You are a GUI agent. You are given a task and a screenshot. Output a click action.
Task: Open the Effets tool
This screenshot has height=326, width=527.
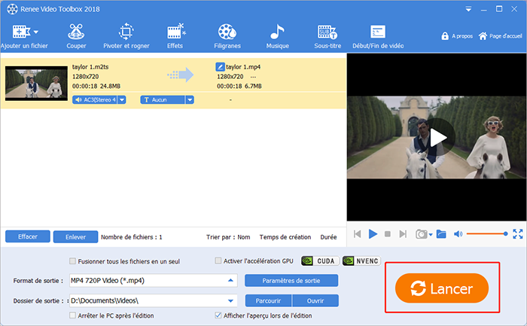click(x=175, y=37)
